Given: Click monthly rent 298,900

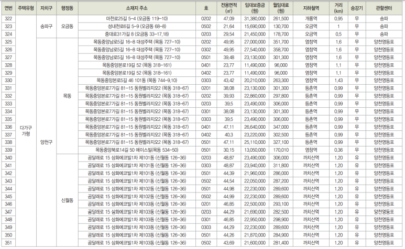Looking at the screenshot, I should tap(281, 220).
